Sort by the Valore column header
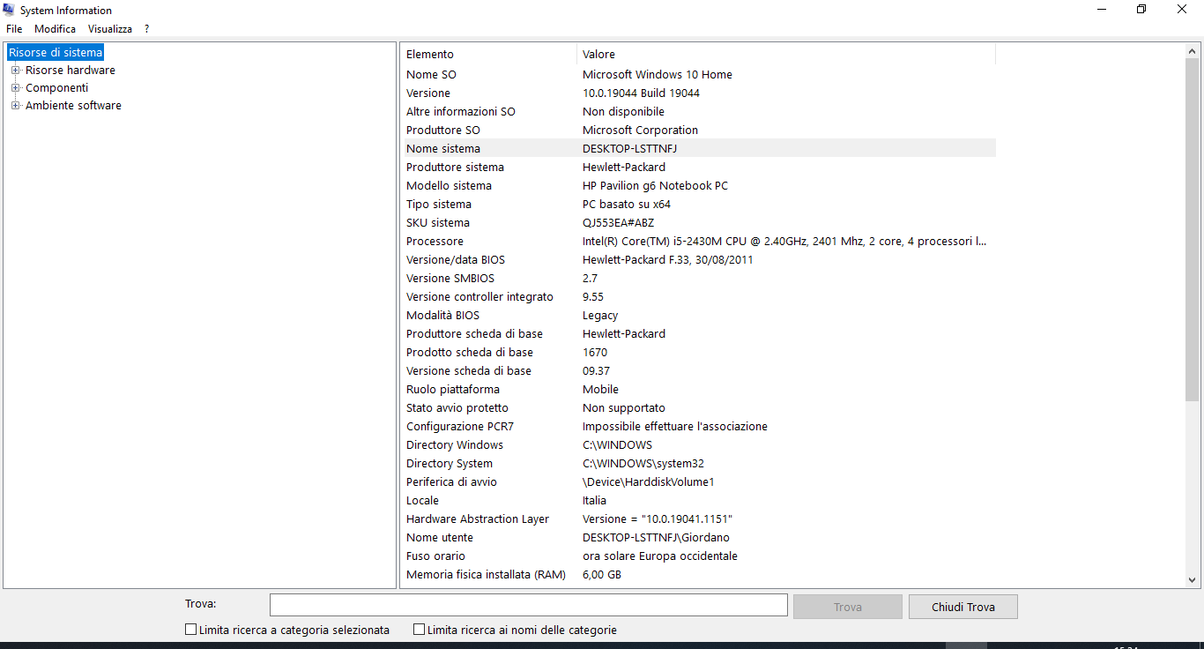 pos(786,54)
